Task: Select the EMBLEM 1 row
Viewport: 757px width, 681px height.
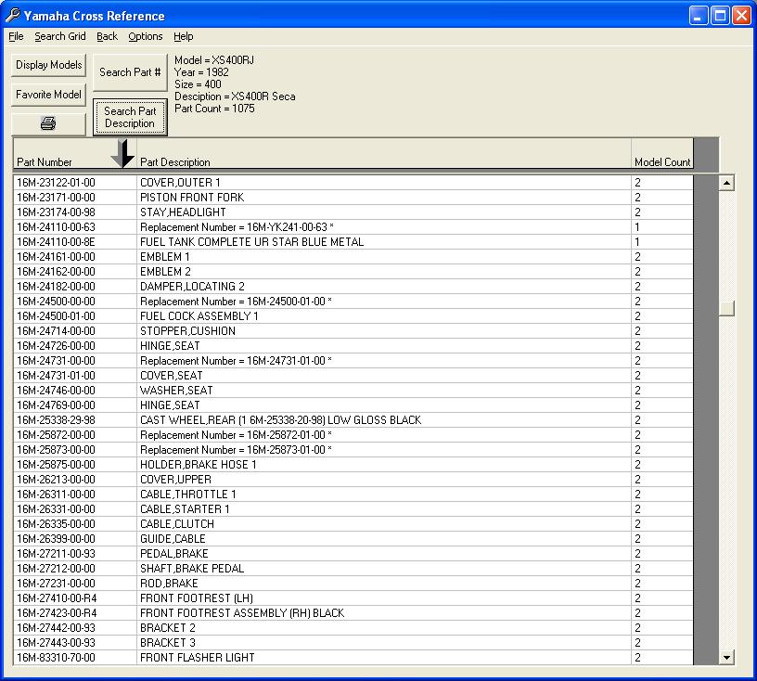Action: pyautogui.click(x=353, y=256)
